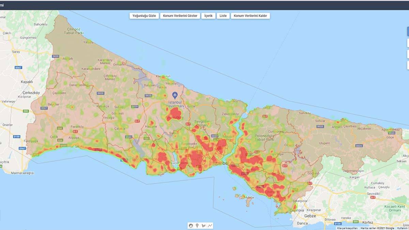Open the İçerik panel
This screenshot has width=409, height=230.
point(208,16)
